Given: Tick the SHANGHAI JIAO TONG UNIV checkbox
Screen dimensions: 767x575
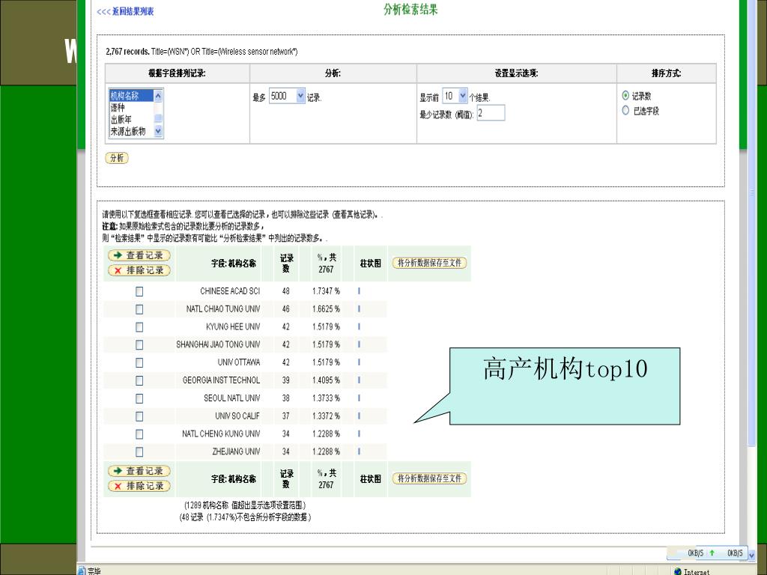Looking at the screenshot, I should click(x=139, y=344).
